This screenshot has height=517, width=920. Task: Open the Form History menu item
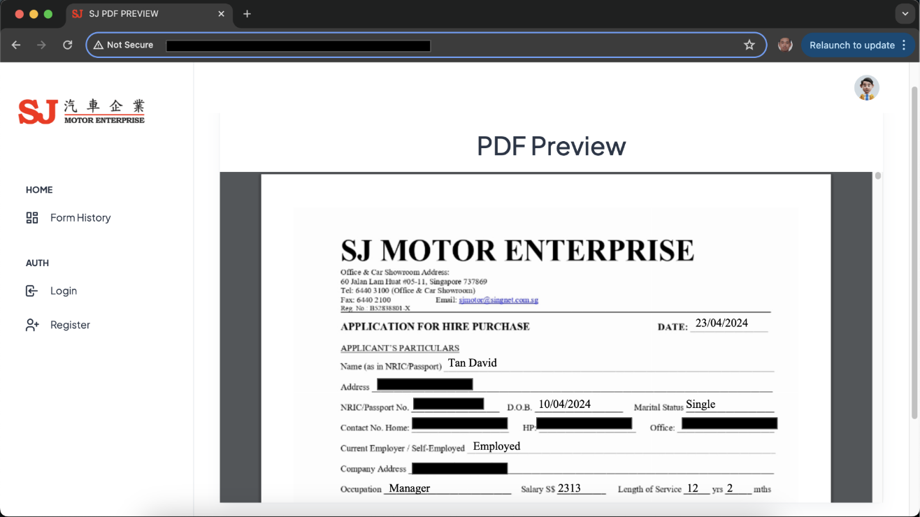(80, 218)
